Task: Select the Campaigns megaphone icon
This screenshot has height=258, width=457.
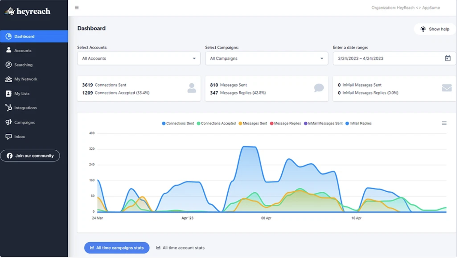Action: click(8, 122)
